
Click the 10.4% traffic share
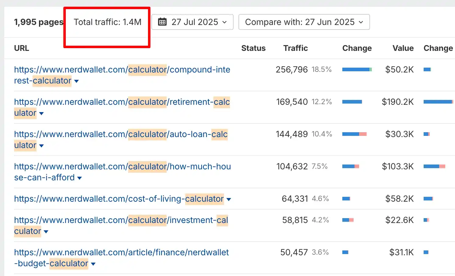click(x=322, y=134)
